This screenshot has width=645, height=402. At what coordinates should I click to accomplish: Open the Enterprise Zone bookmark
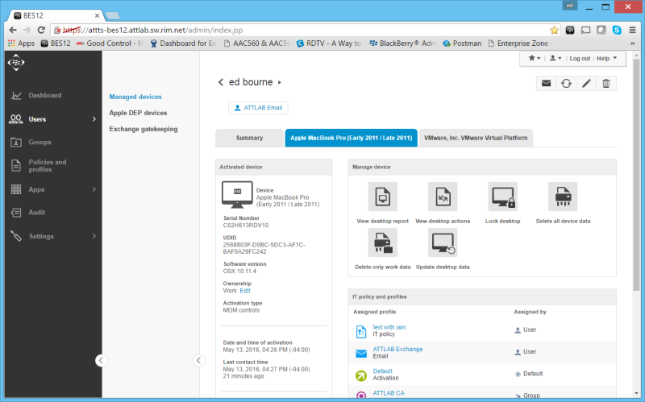click(518, 44)
